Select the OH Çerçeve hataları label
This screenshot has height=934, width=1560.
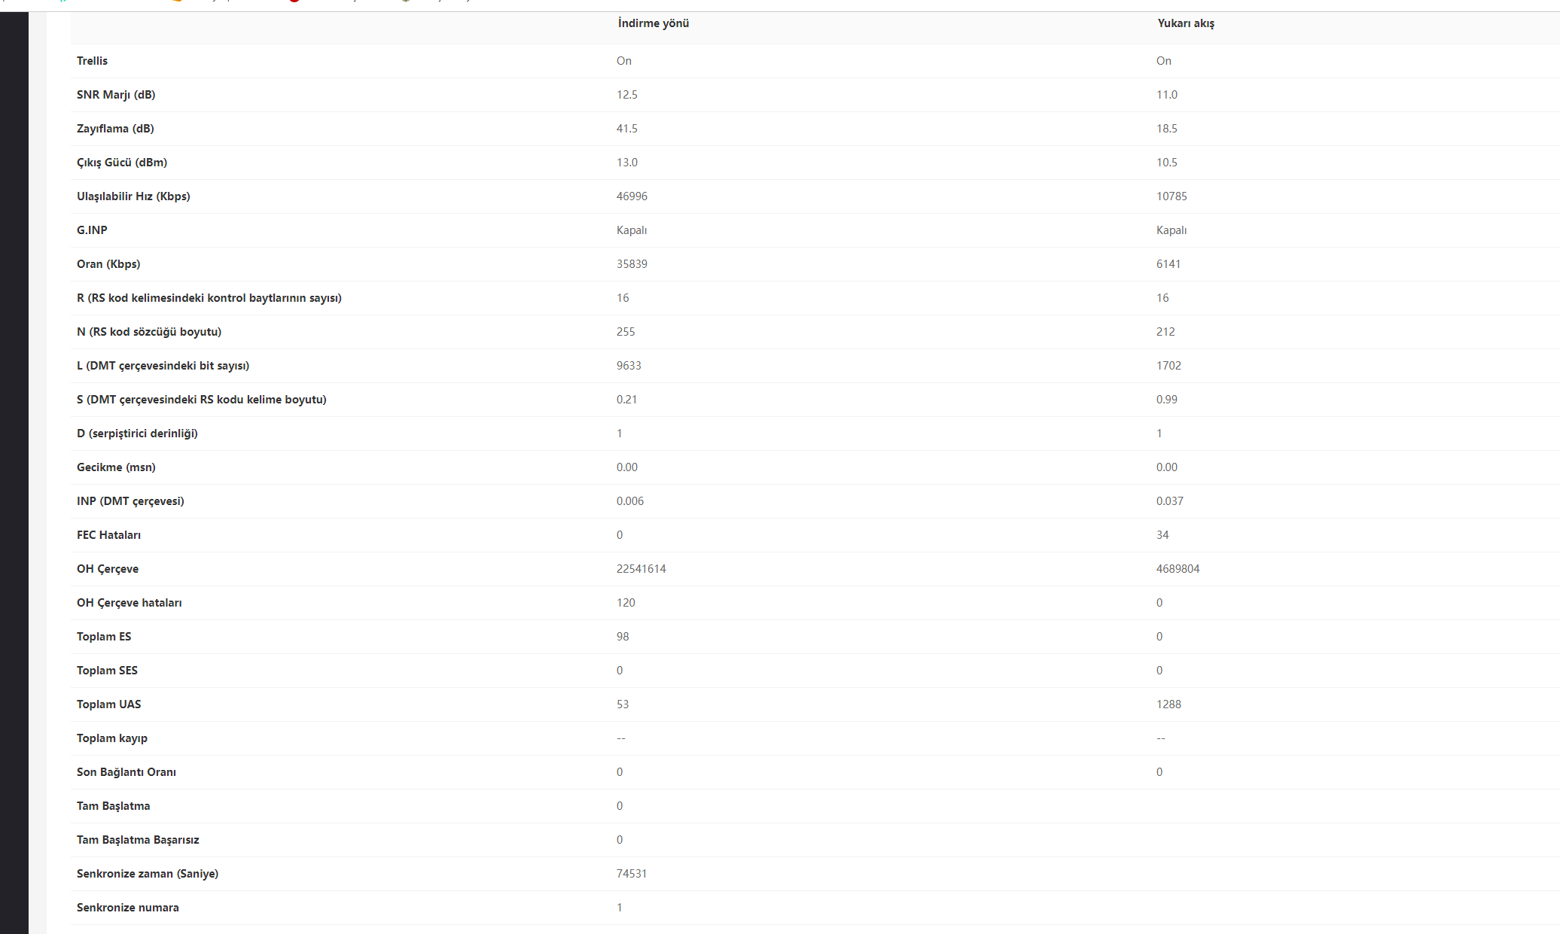129,603
